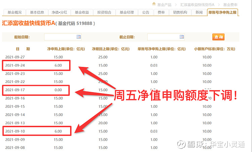Click the fund title 汇添富收益快线货币A
The image size is (252, 152).
tap(29, 23)
